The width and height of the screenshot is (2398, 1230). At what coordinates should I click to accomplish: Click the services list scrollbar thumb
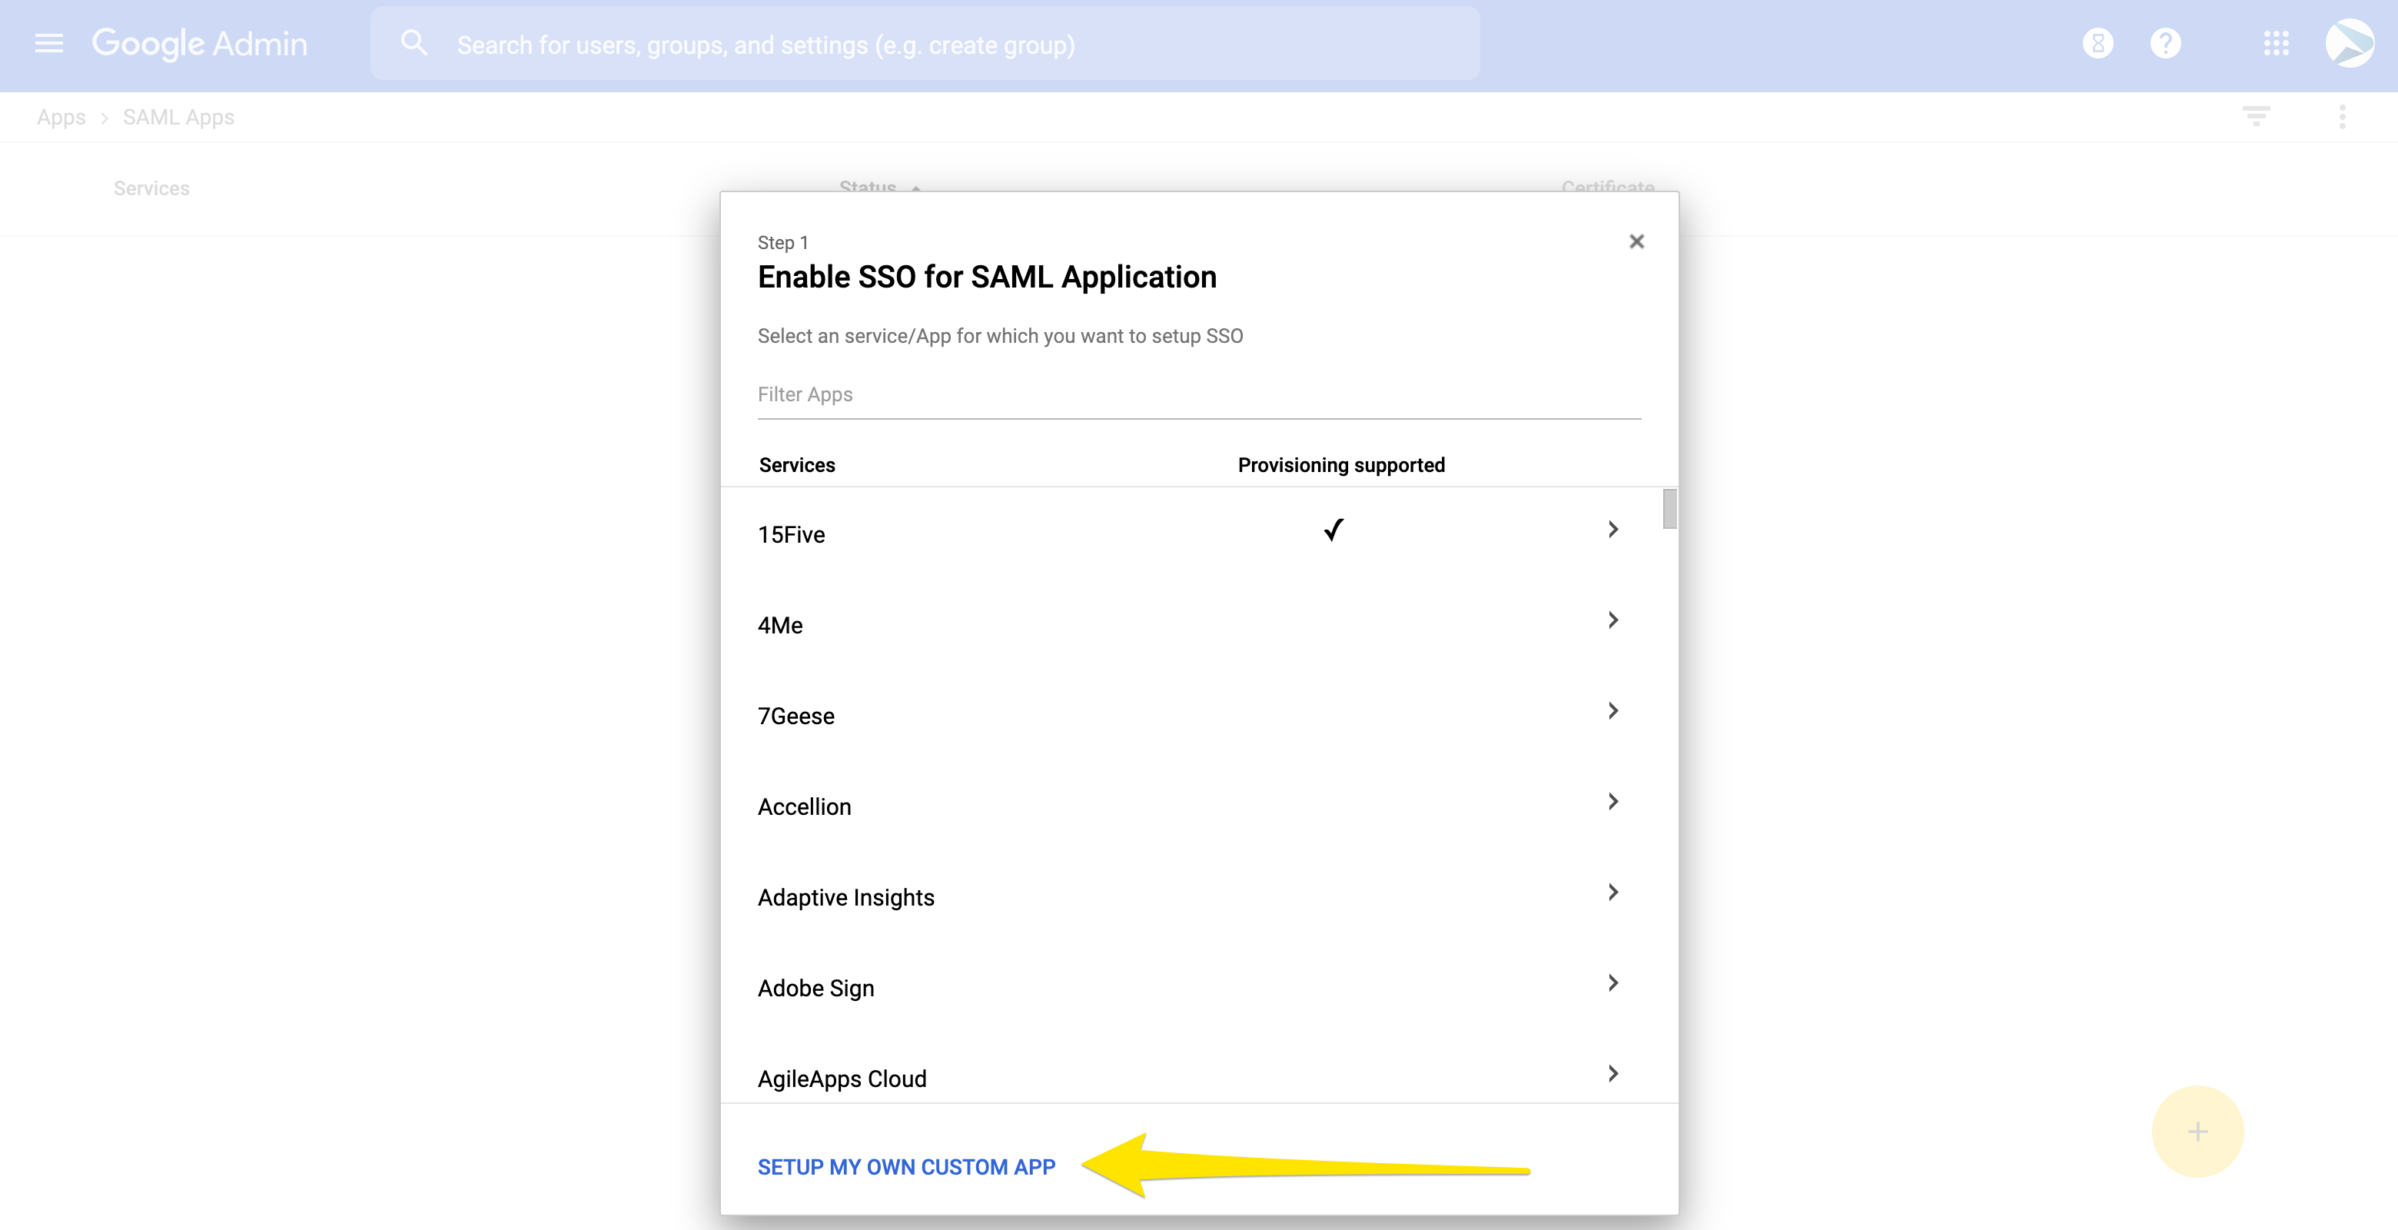1670,510
